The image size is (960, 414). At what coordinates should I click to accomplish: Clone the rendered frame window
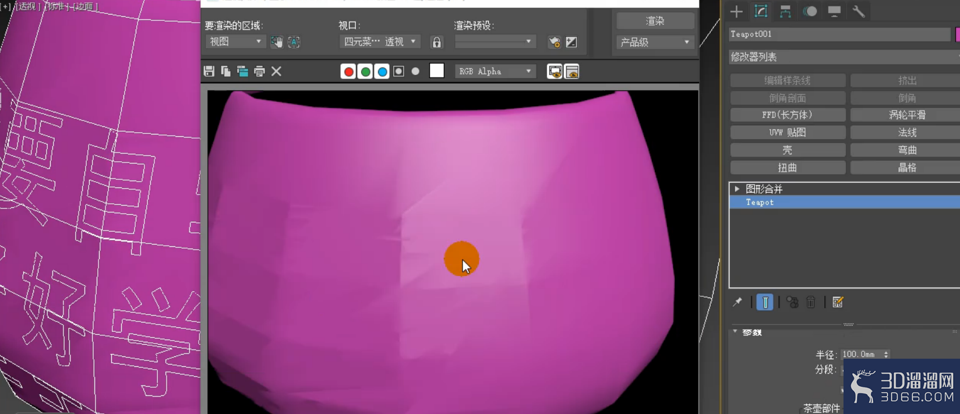(242, 71)
